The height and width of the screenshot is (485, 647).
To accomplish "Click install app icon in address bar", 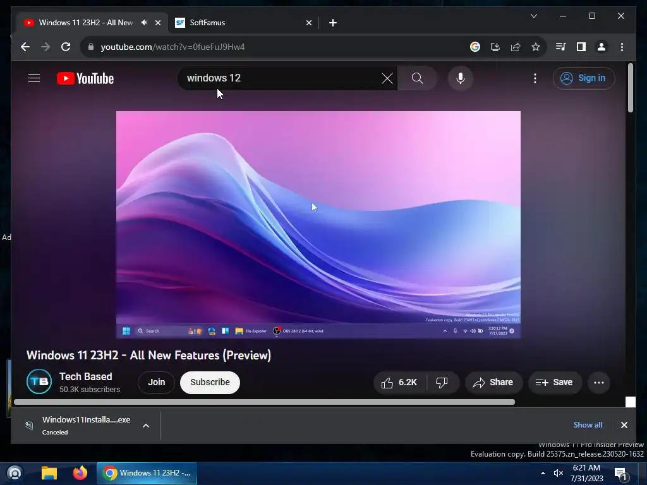I will click(x=495, y=47).
